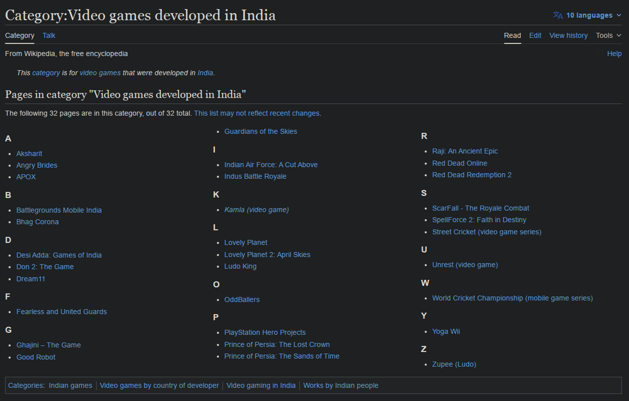This screenshot has height=401, width=629.
Task: Open Lovely Planet 2: April Skies
Action: [x=267, y=255]
